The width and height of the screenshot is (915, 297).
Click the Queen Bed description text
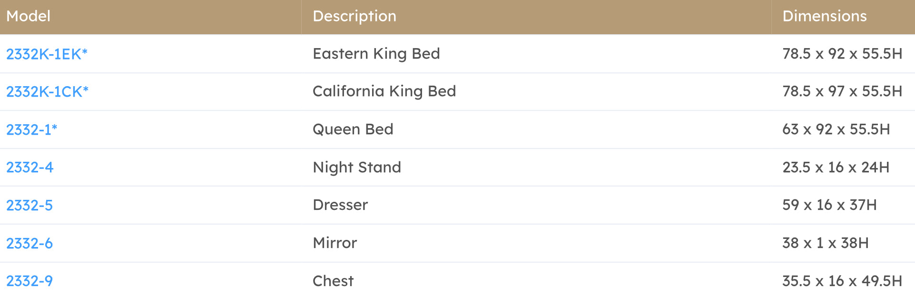(353, 129)
